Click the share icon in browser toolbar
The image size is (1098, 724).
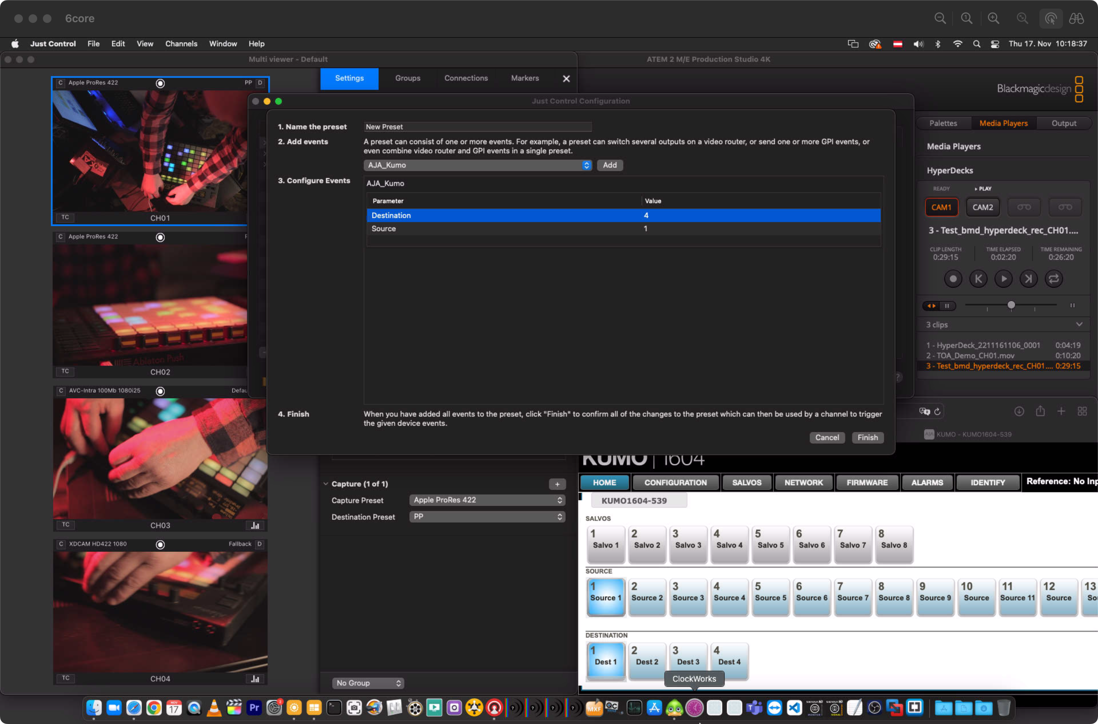click(1040, 411)
